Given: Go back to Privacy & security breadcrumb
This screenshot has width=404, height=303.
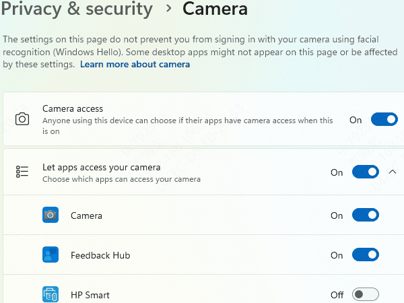Looking at the screenshot, I should coord(77,9).
